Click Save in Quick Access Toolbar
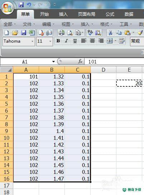The width and height of the screenshot is (144, 195). coord(21,5)
